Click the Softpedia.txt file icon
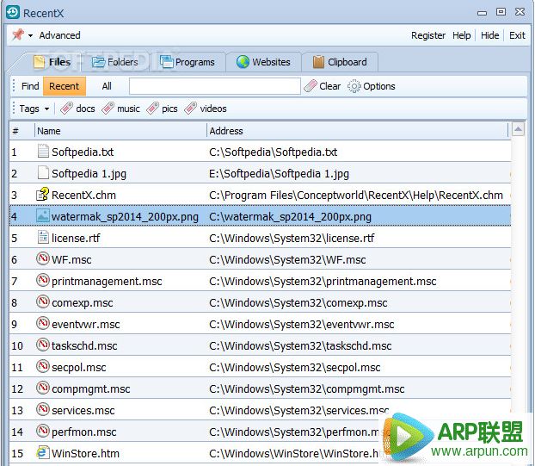Viewport: 535px width, 466px height. click(43, 151)
